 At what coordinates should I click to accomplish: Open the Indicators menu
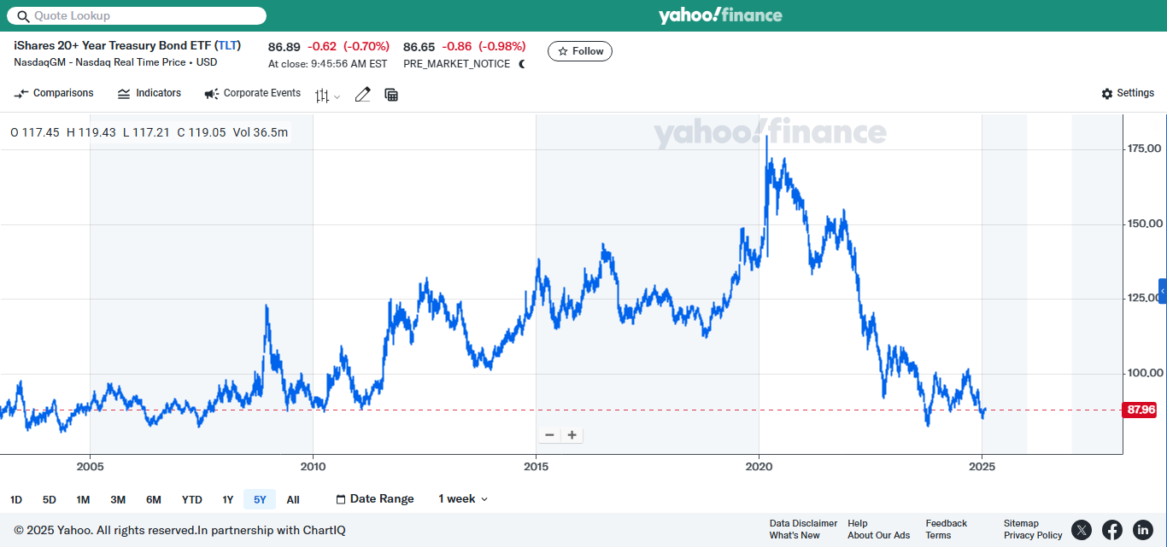pos(150,94)
